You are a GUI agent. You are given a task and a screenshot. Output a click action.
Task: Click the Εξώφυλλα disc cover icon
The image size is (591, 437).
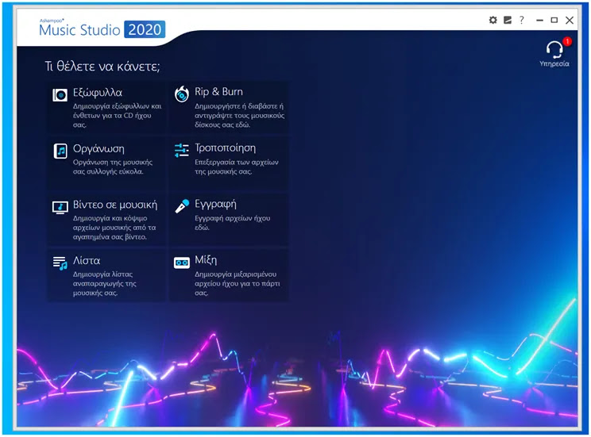point(60,95)
